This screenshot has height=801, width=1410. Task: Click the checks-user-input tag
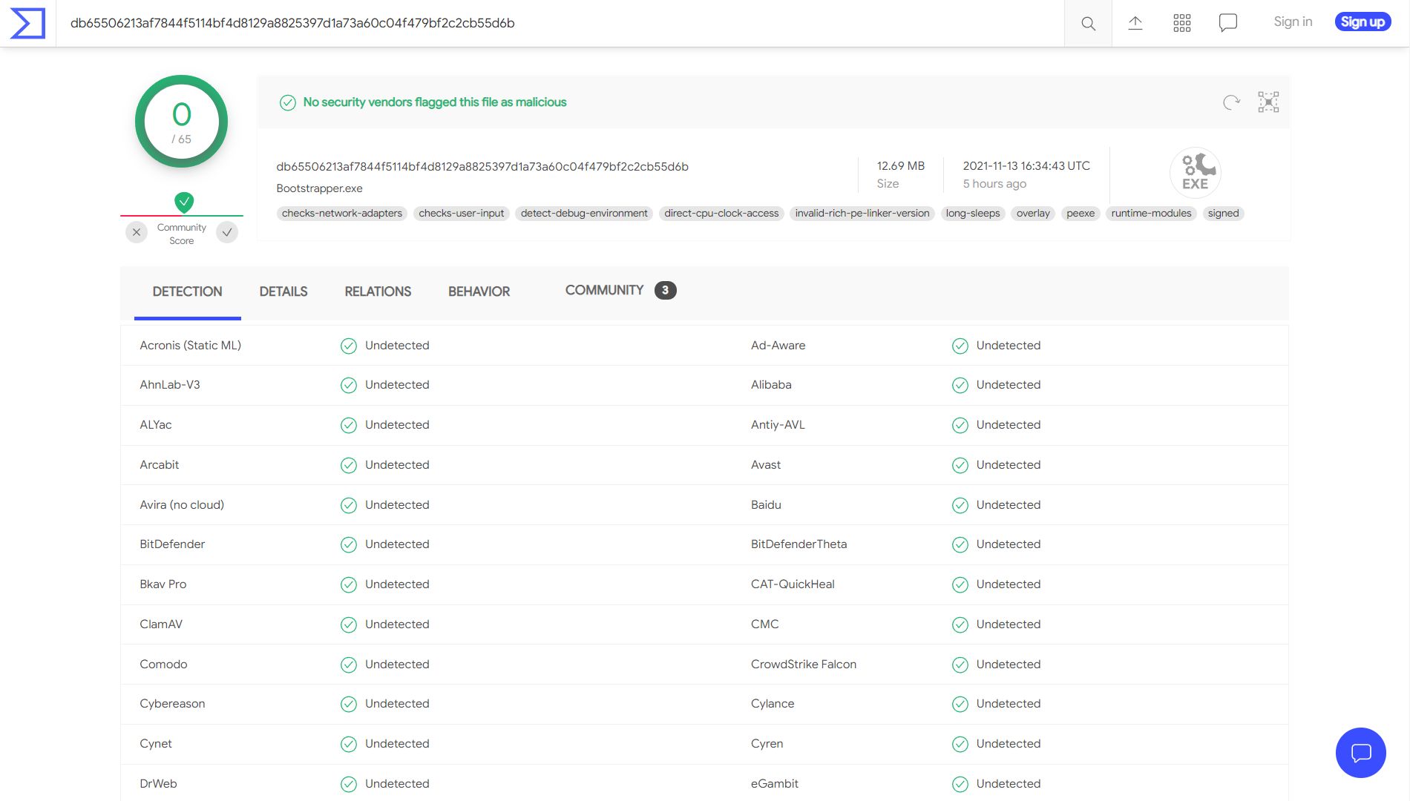point(461,213)
